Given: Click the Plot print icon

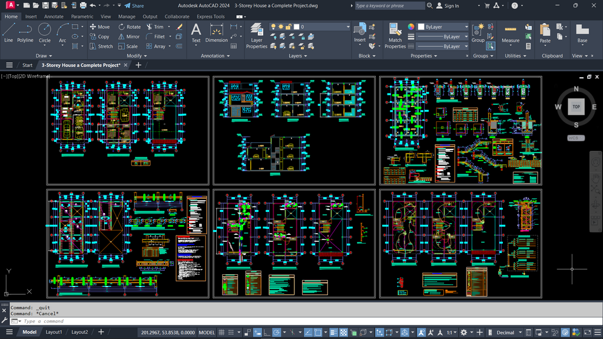Looking at the screenshot, I should (83, 5).
